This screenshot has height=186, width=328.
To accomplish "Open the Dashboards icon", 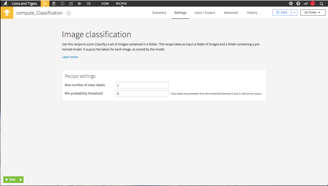I will click(89, 4).
